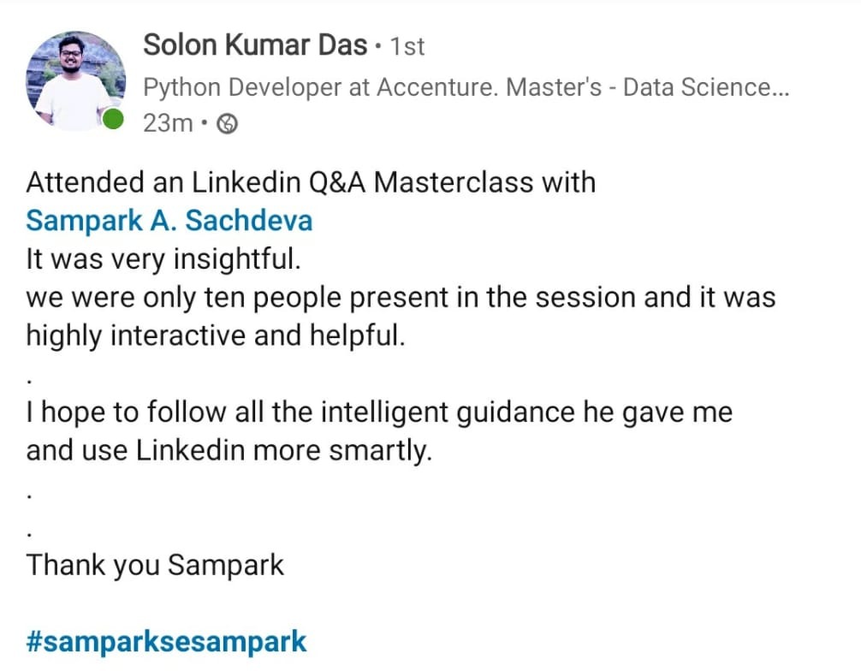Select the "I hope to follow all" line

pyautogui.click(x=379, y=413)
